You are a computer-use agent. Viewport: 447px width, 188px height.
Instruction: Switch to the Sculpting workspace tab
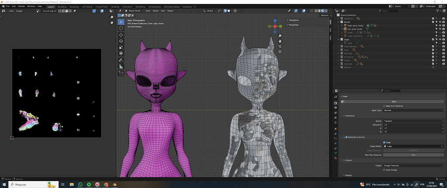(74, 7)
